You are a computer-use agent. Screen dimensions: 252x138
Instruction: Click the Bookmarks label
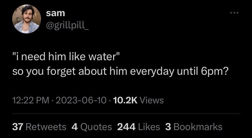pos(198,126)
